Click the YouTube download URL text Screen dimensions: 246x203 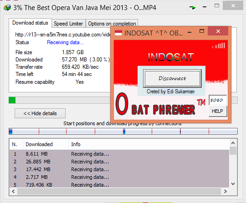[x=63, y=35]
